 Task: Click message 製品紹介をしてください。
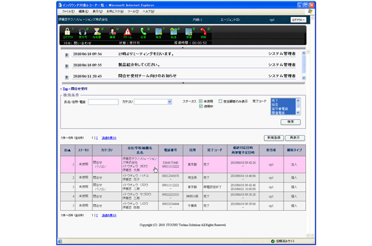139,65
